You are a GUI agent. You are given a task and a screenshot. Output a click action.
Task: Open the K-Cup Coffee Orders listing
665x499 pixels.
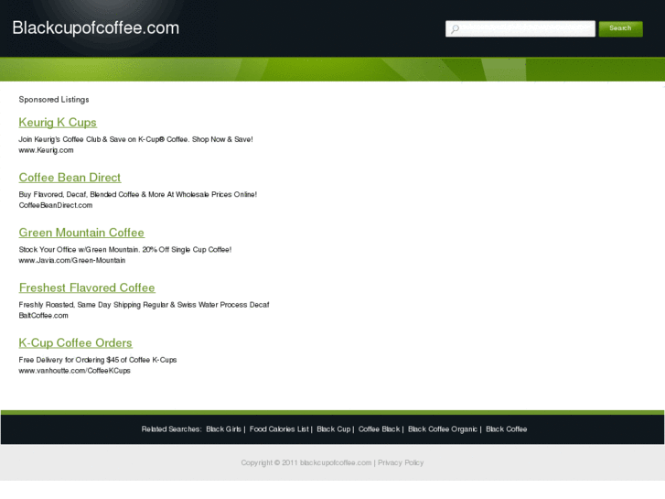pos(76,342)
